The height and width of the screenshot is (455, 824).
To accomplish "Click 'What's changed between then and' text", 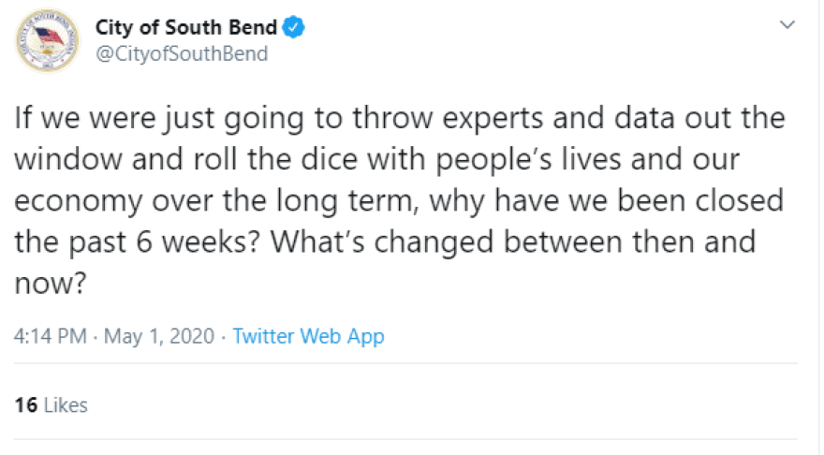I will click(x=513, y=242).
